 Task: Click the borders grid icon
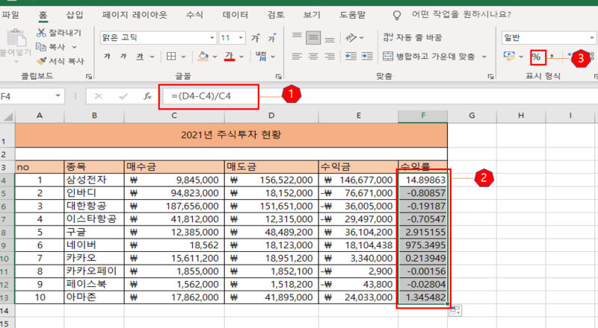pyautogui.click(x=171, y=57)
